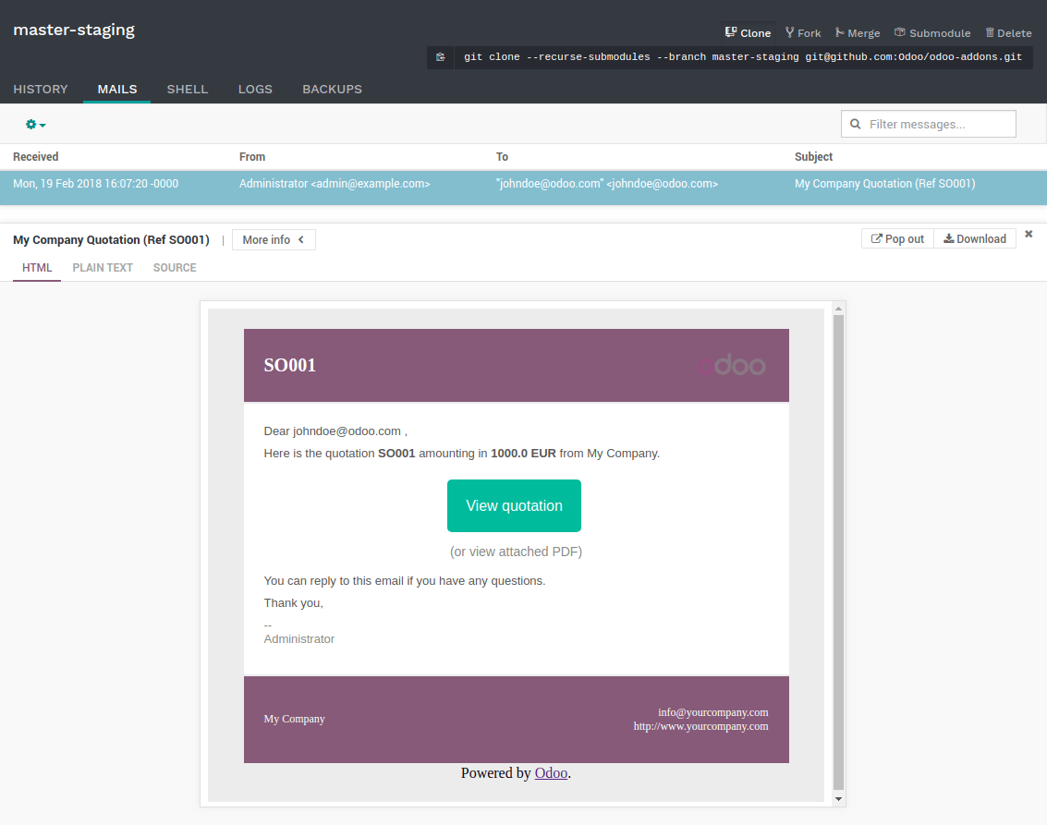The height and width of the screenshot is (825, 1047).
Task: View the PLAIN TEXT version of the email
Action: tap(103, 268)
